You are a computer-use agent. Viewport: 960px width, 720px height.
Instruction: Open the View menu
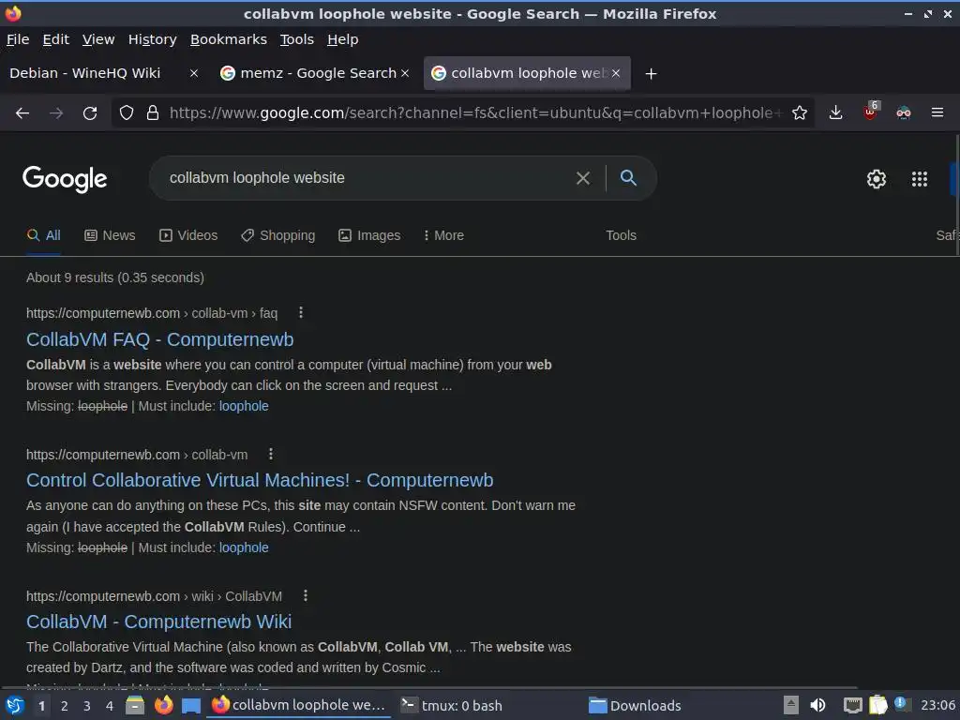click(98, 39)
